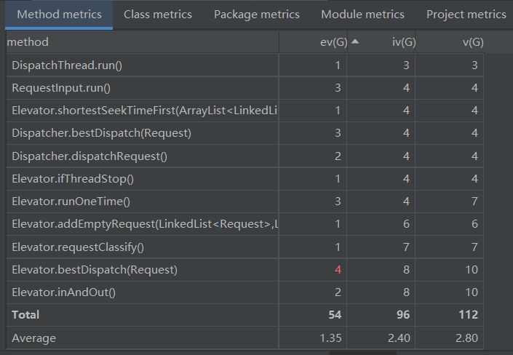513x355 pixels.
Task: Sort table by iv(G) column header
Action: 403,42
